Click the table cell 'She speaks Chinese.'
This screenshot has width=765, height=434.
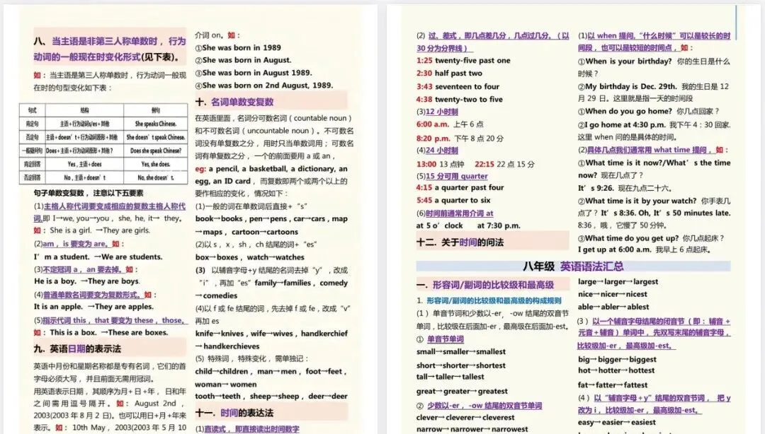(x=156, y=124)
